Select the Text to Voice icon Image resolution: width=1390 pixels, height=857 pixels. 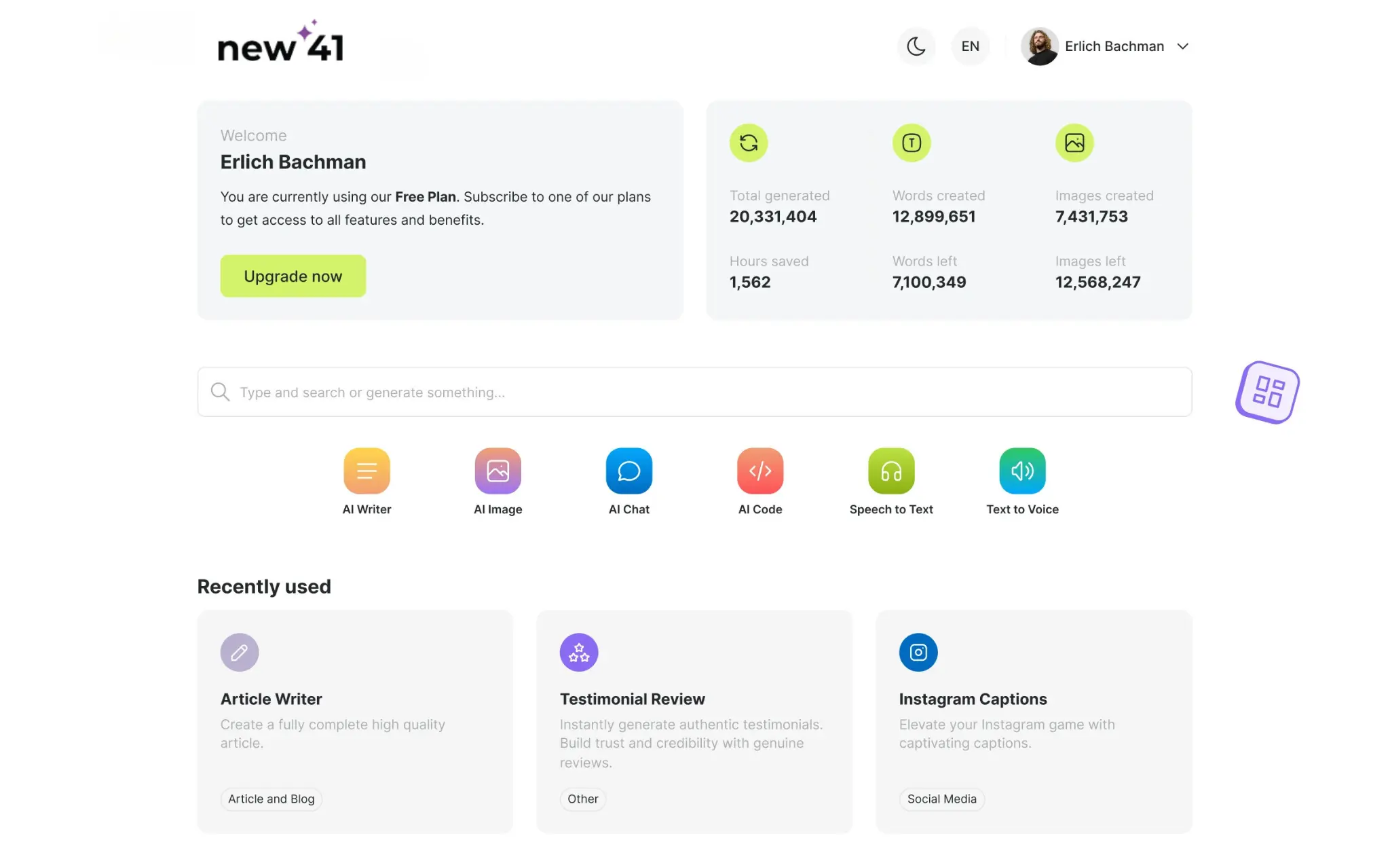point(1021,470)
